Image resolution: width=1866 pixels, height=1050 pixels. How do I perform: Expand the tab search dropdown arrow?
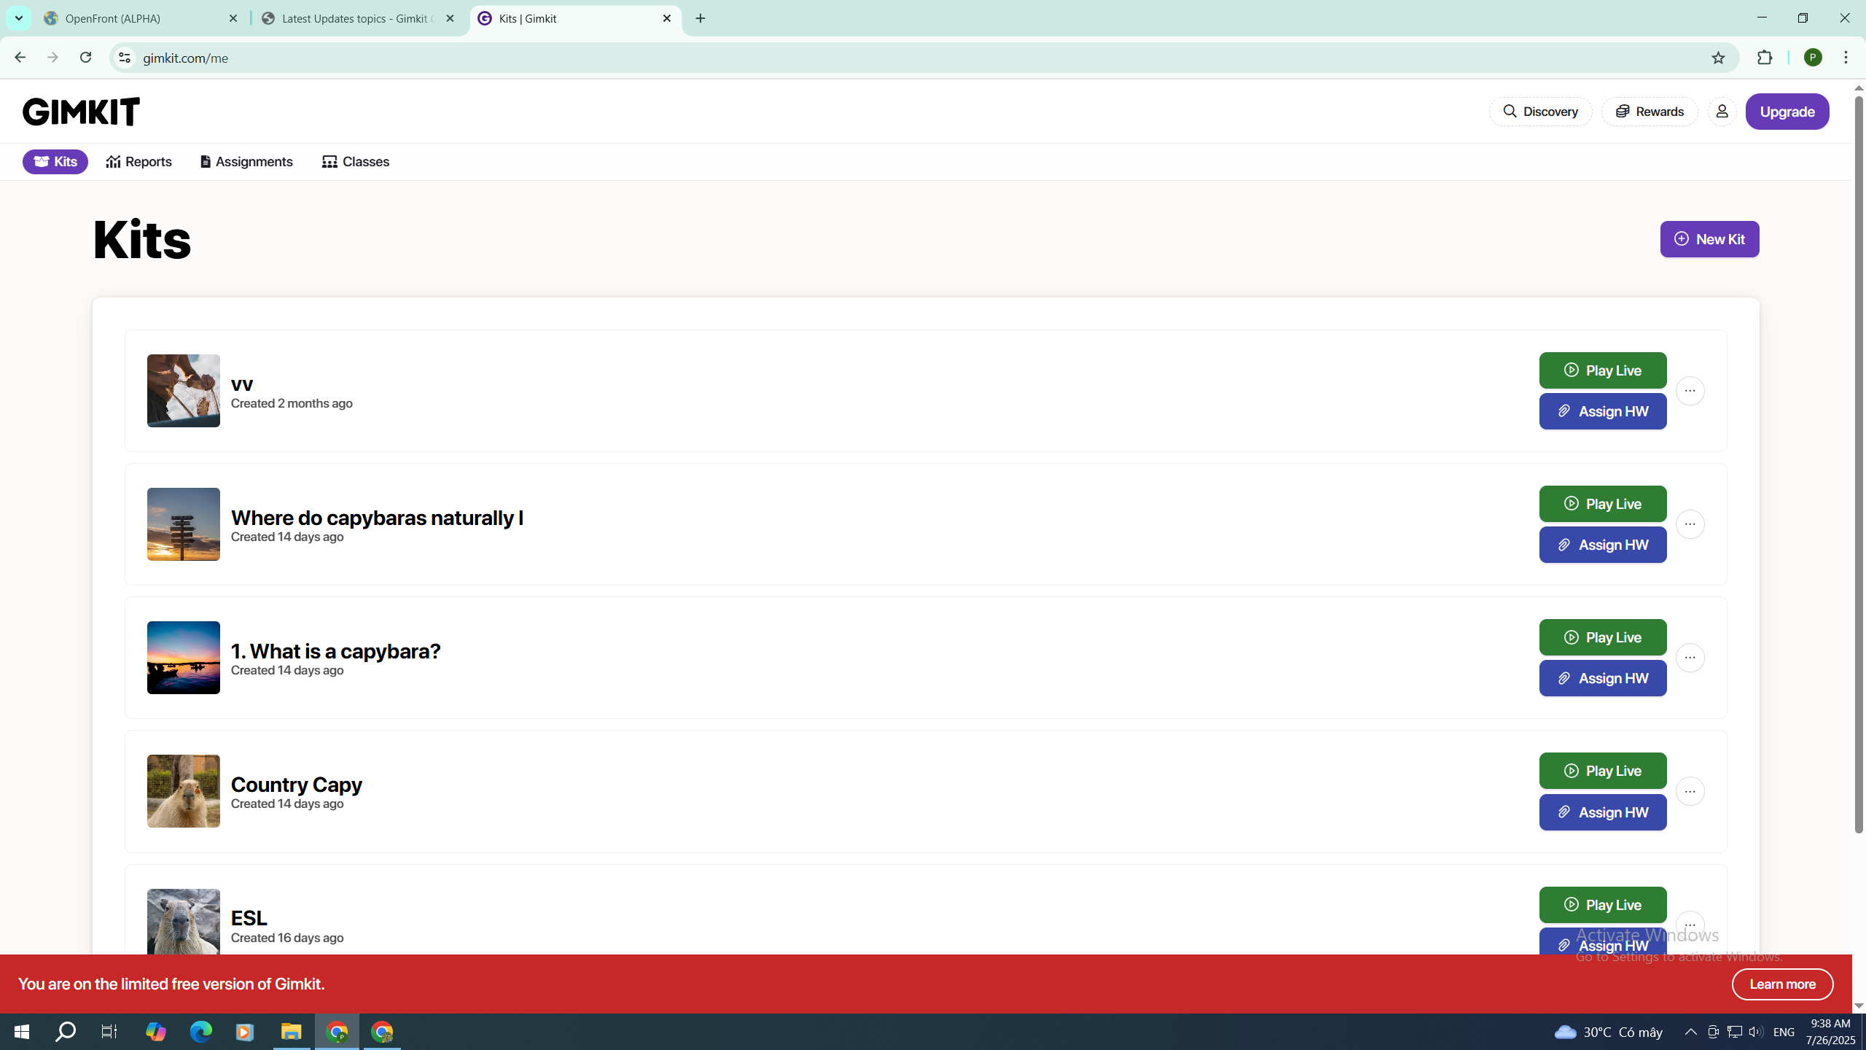pos(19,18)
